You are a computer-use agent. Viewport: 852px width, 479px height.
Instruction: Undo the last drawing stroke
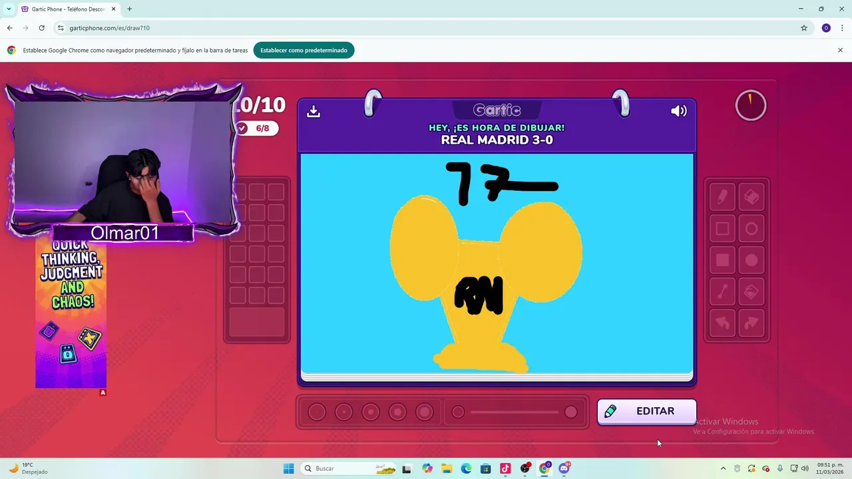(x=722, y=323)
